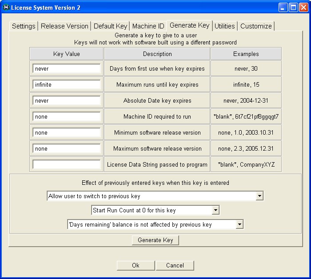
Task: Focus the empty License Data String field
Action: [67, 164]
